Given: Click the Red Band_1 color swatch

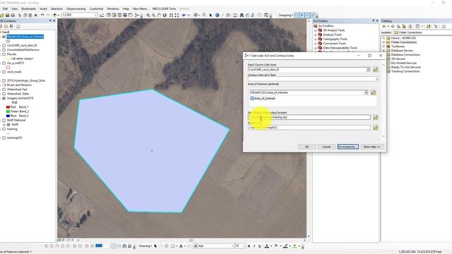Looking at the screenshot, I should (8, 107).
